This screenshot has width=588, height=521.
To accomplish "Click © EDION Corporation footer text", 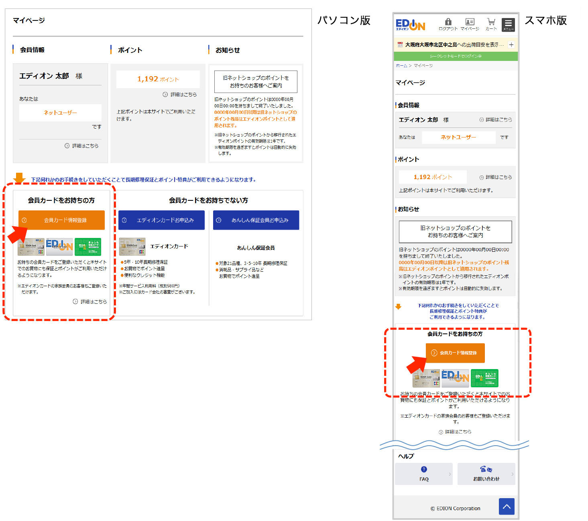I will (x=455, y=509).
